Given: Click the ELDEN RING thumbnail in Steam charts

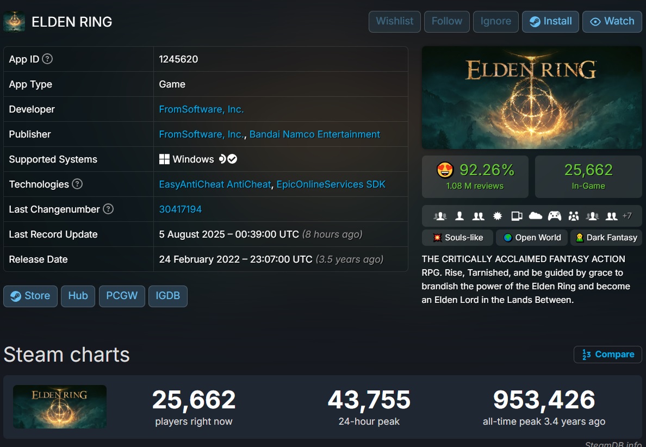Looking at the screenshot, I should [x=60, y=407].
